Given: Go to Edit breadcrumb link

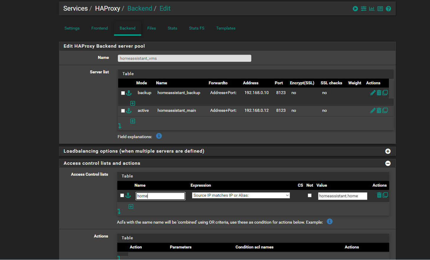Looking at the screenshot, I should [165, 9].
